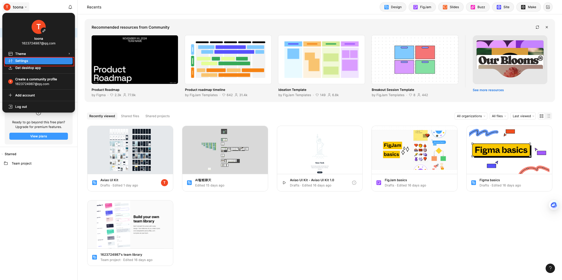Click the notifications bell icon
This screenshot has height=280, width=562.
point(70,7)
